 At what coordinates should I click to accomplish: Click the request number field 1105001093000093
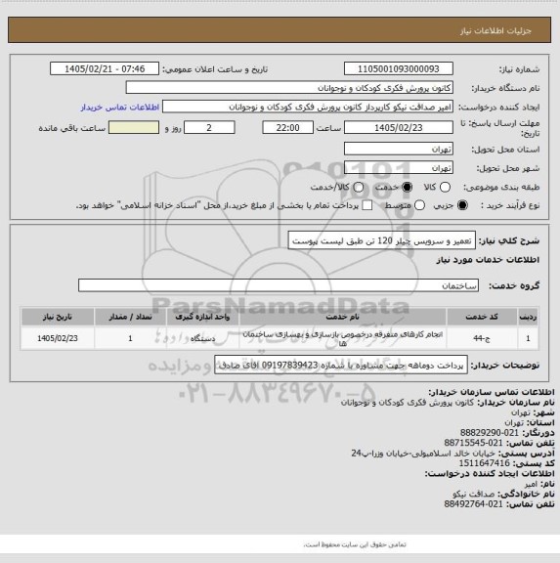(x=399, y=68)
